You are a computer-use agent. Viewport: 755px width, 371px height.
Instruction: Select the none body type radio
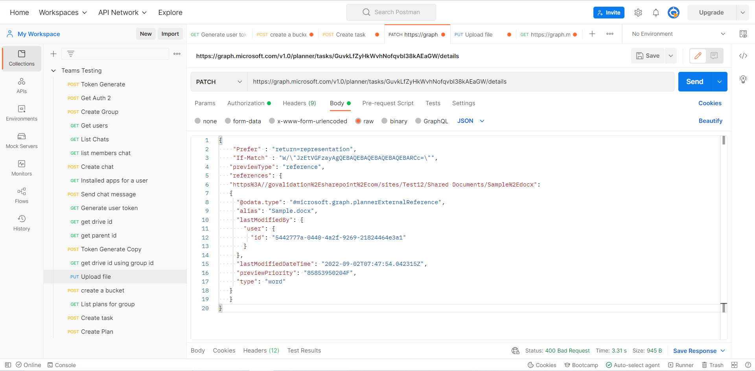(198, 121)
